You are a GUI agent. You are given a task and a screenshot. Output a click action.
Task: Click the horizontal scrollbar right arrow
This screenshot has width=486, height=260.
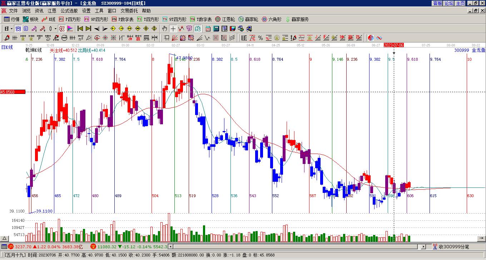point(423,247)
